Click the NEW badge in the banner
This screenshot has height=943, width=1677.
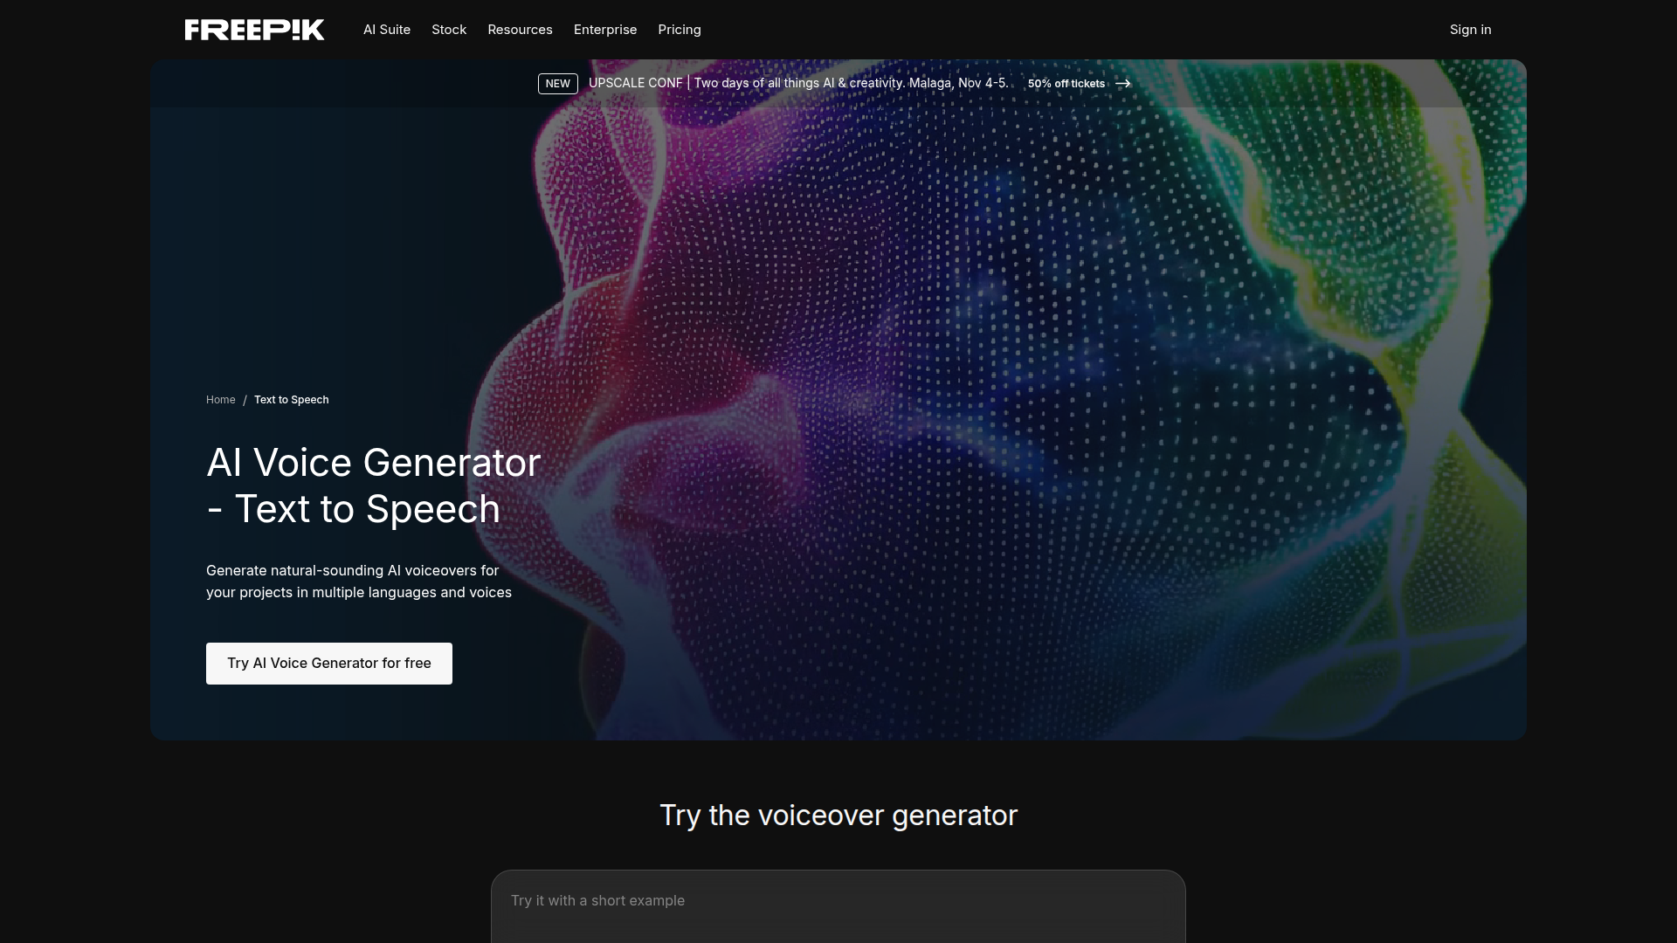[x=557, y=84]
